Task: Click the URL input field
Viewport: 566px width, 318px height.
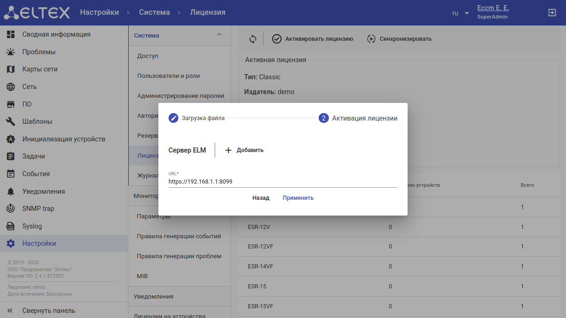Action: pyautogui.click(x=283, y=182)
